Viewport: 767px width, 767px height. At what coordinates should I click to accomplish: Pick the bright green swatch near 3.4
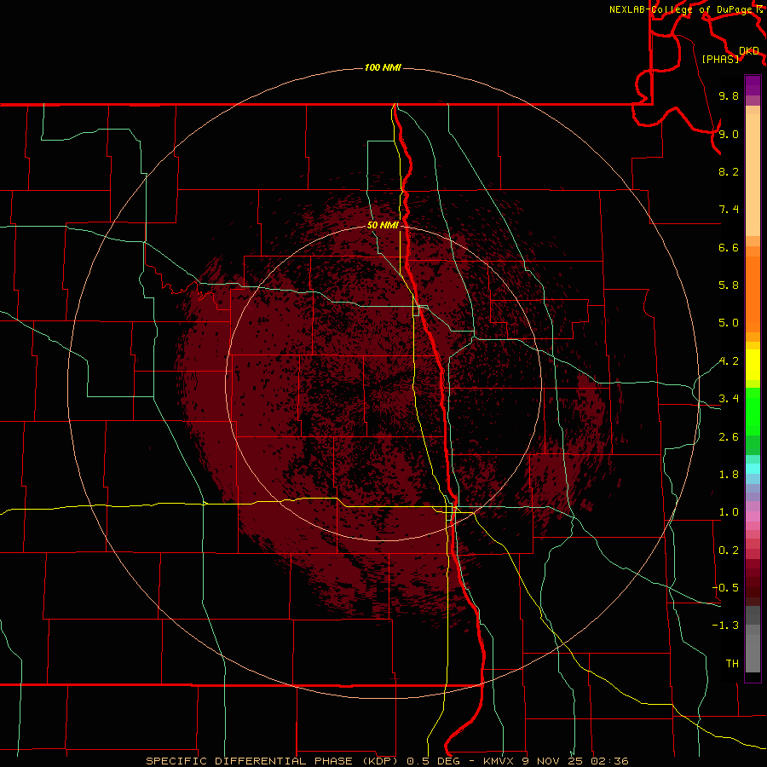pyautogui.click(x=753, y=410)
